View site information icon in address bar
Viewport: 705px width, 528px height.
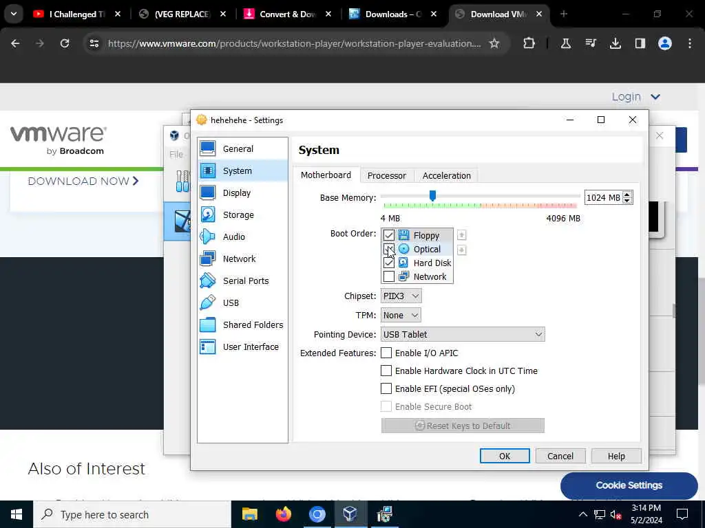[94, 43]
